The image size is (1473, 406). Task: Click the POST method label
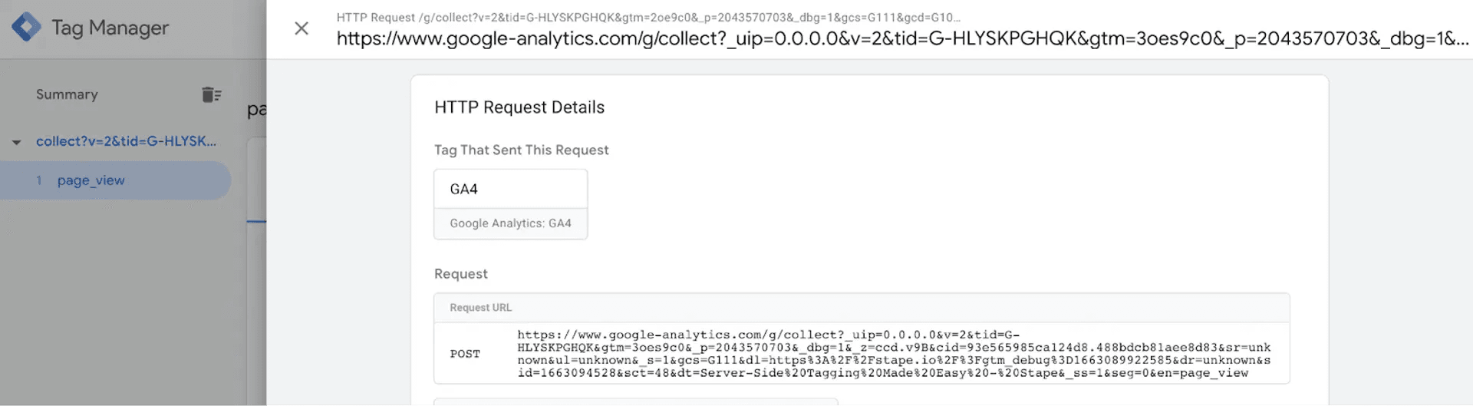pos(465,354)
